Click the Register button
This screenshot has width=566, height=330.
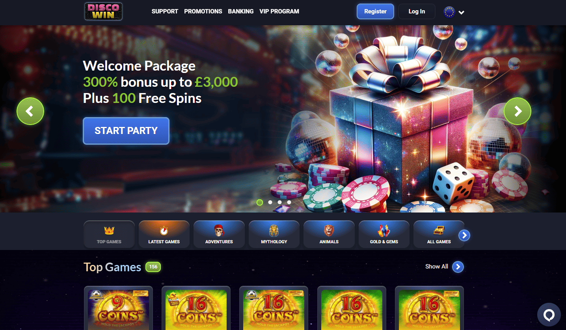(375, 11)
